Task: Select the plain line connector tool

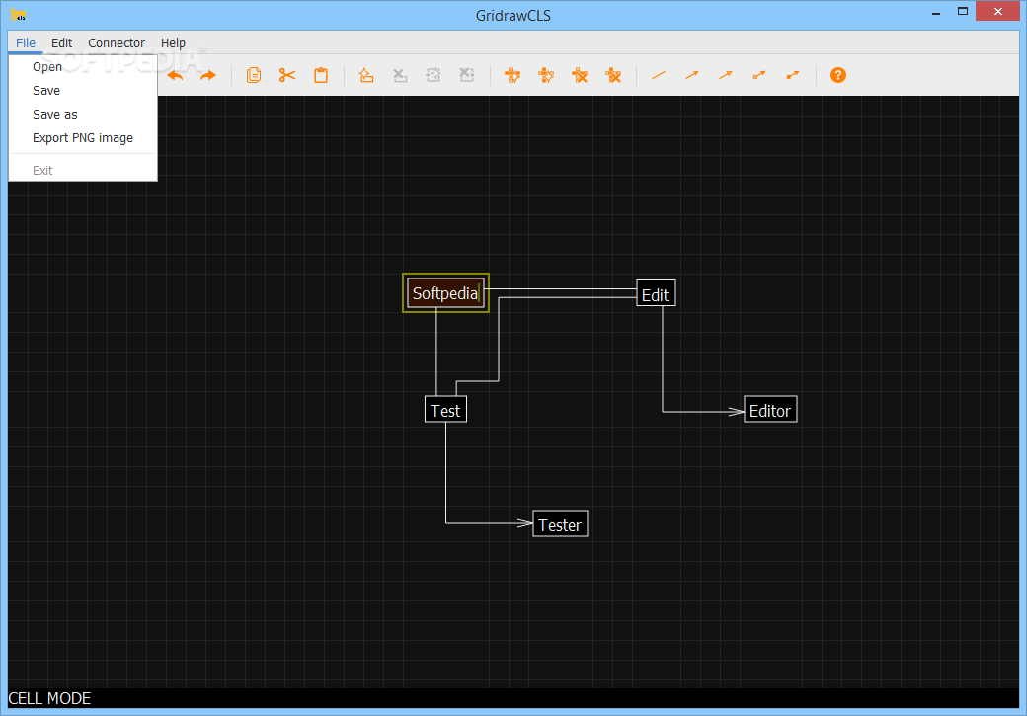Action: [659, 75]
